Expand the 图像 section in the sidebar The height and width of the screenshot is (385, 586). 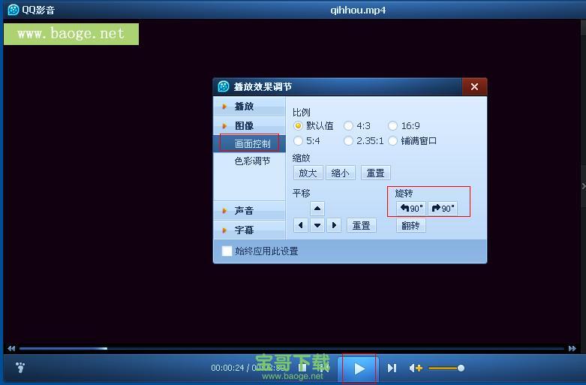coord(249,126)
